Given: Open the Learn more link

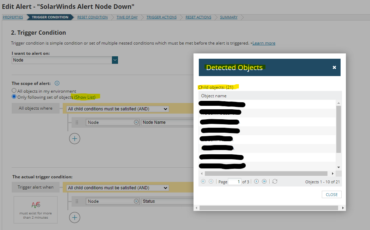Looking at the screenshot, I should coord(264,43).
